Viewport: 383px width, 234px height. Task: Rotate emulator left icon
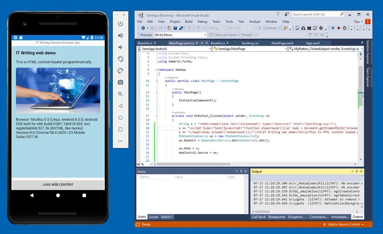(x=120, y=59)
